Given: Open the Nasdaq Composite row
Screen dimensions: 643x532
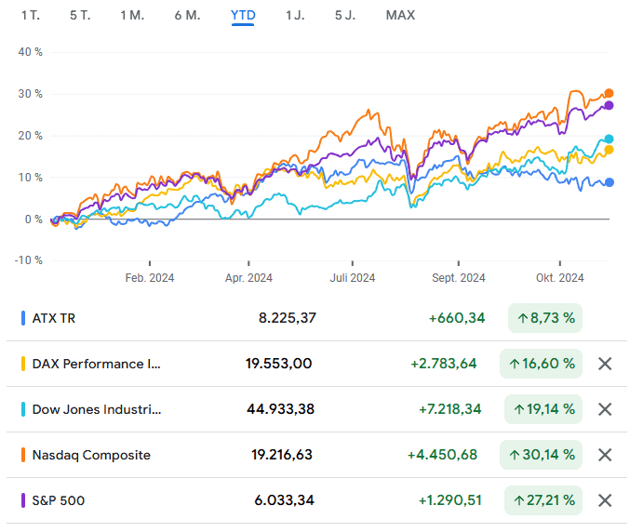Looking at the screenshot, I should click(x=316, y=455).
